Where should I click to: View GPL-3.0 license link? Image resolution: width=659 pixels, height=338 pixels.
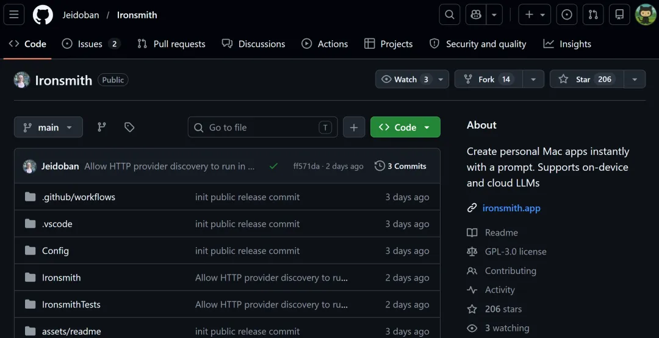pos(516,251)
